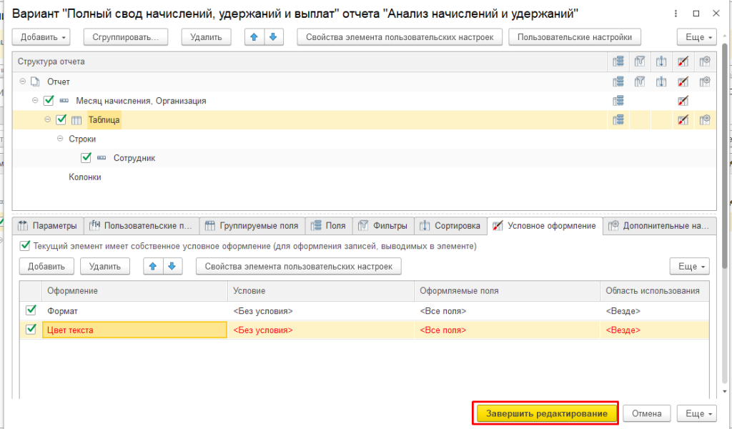This screenshot has width=732, height=429.
Task: Disable own conditional formatting for current element
Action: 24,246
